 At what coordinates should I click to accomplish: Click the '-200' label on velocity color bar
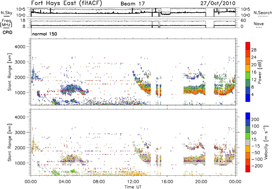tap(257, 166)
